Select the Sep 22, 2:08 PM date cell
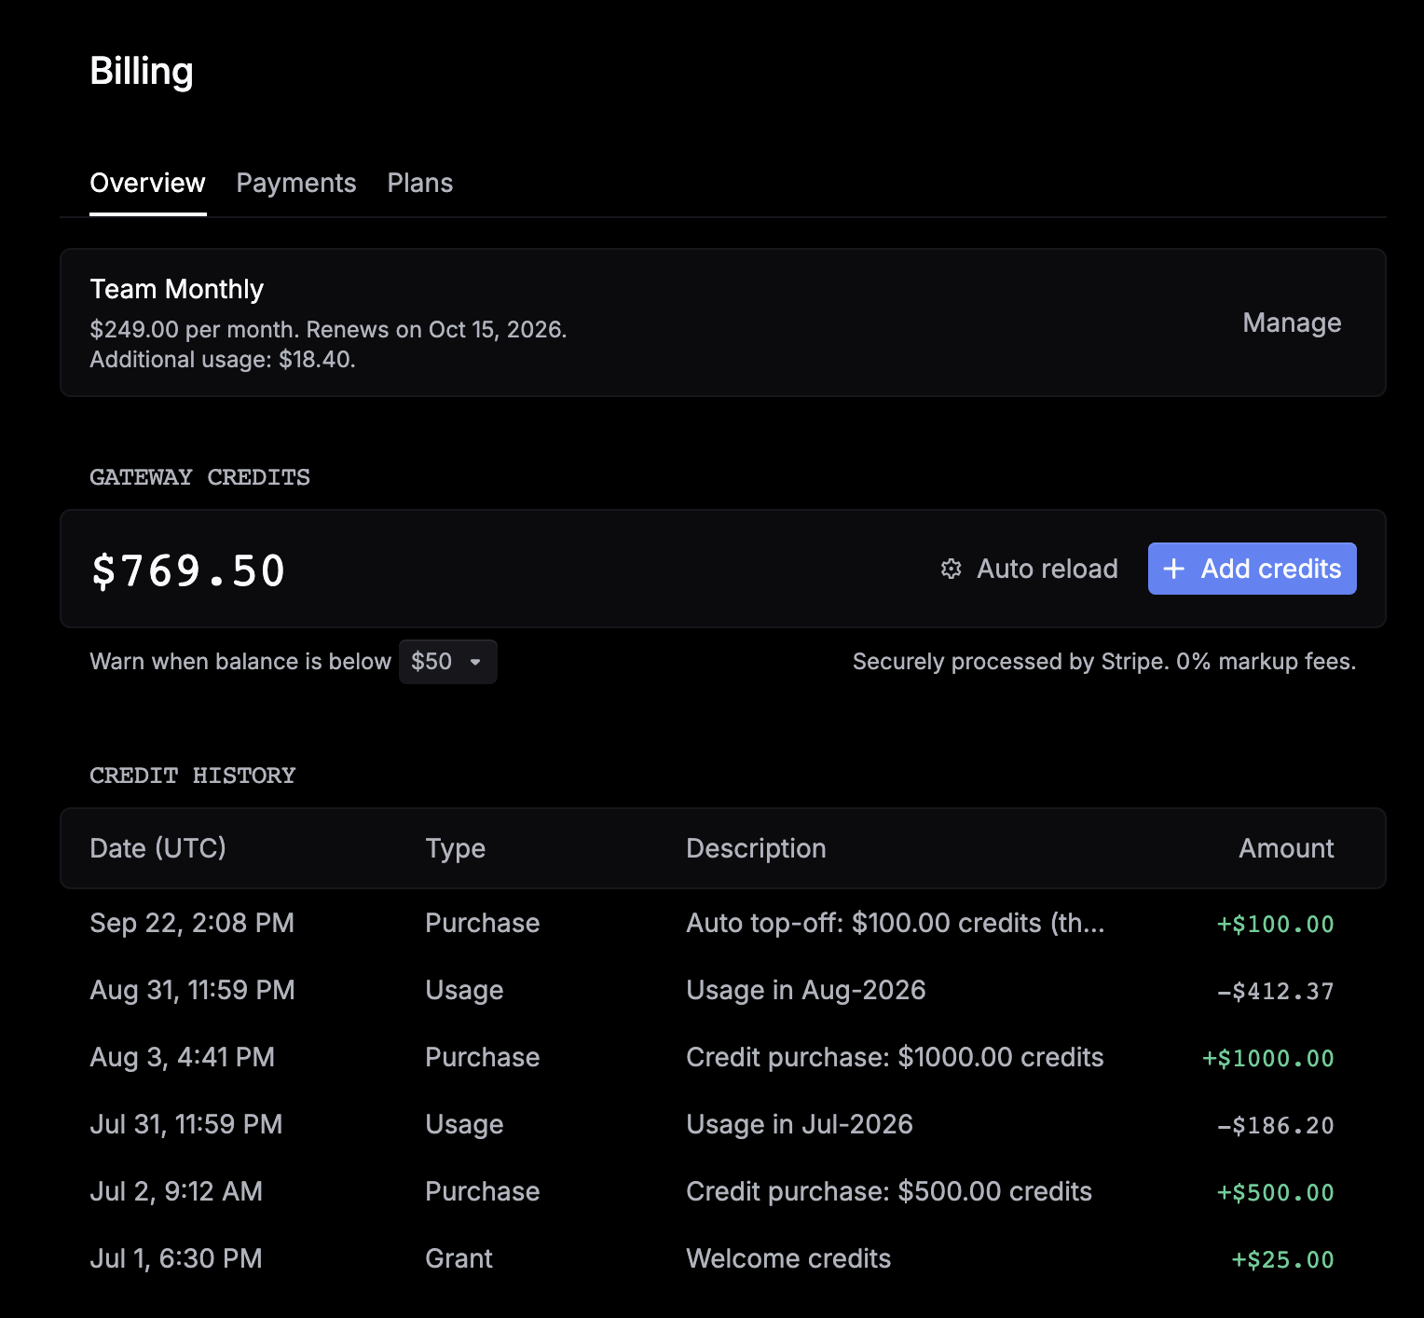This screenshot has width=1424, height=1318. [192, 923]
